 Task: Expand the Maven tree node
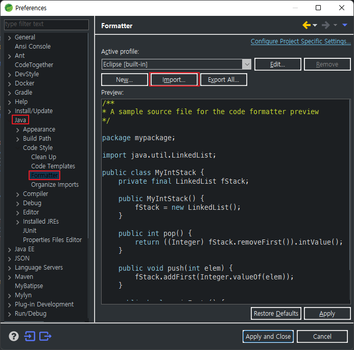click(x=10, y=277)
